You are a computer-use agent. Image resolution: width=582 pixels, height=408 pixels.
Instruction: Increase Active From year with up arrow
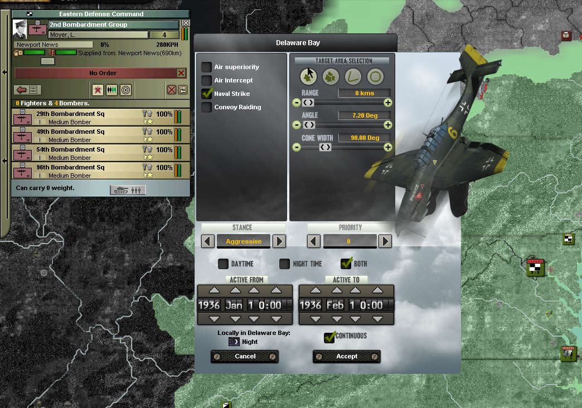pos(214,290)
